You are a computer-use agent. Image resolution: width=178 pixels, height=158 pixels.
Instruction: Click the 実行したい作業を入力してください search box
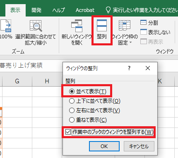[145, 10]
